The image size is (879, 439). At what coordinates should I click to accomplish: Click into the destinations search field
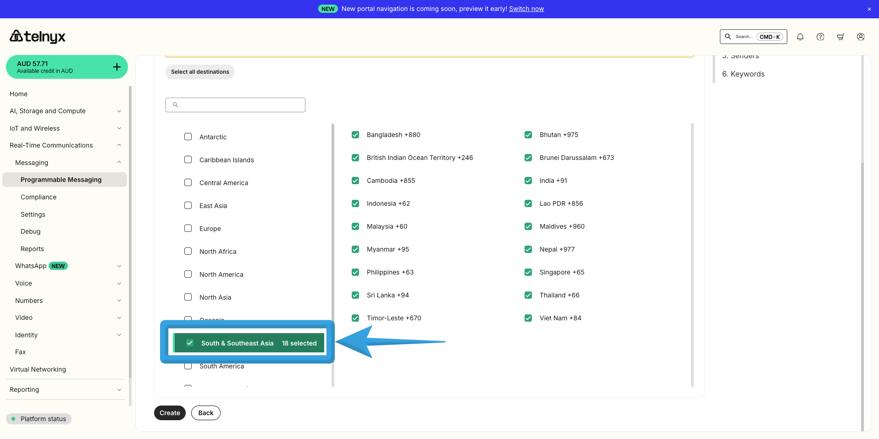[x=235, y=105]
